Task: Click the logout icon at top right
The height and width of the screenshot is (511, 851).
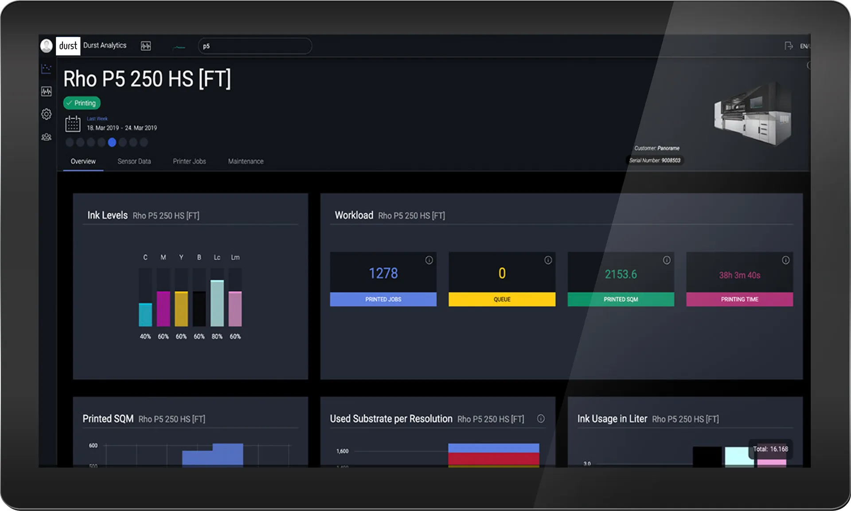Action: coord(789,46)
